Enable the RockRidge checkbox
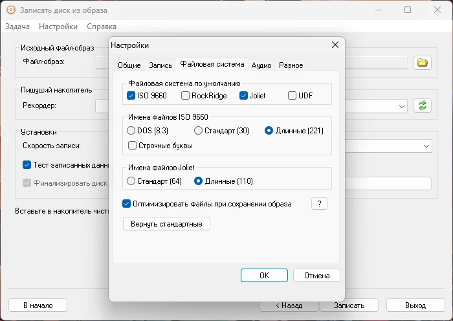Viewport: 453px width, 321px height. click(186, 96)
